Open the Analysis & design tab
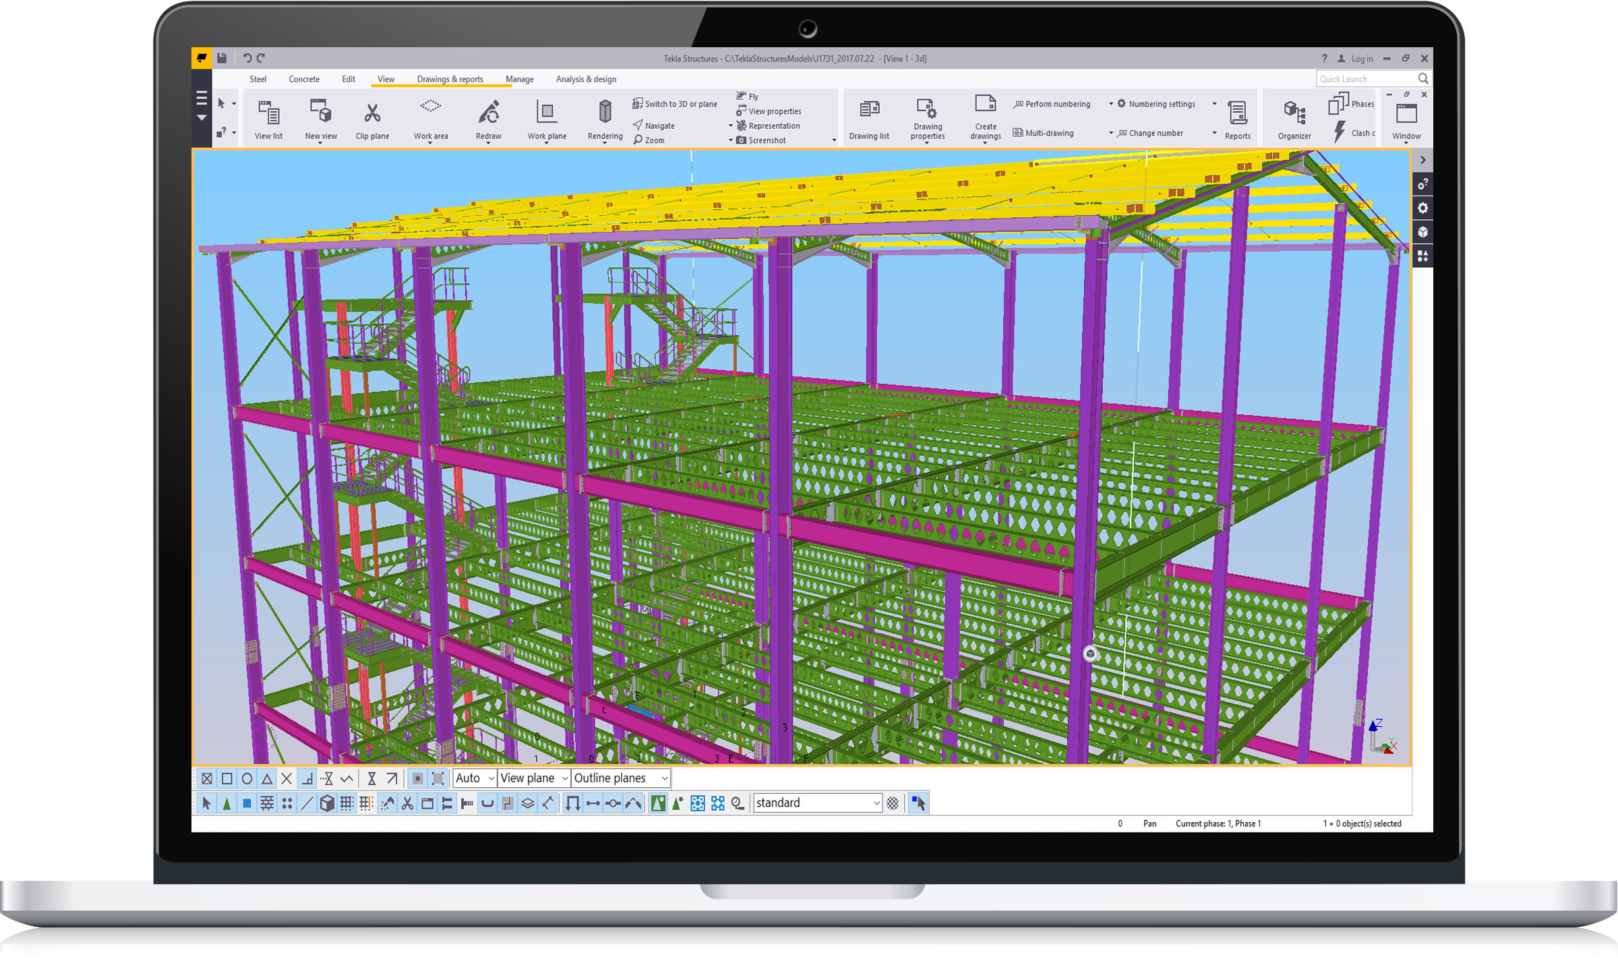The height and width of the screenshot is (974, 1618). [586, 79]
